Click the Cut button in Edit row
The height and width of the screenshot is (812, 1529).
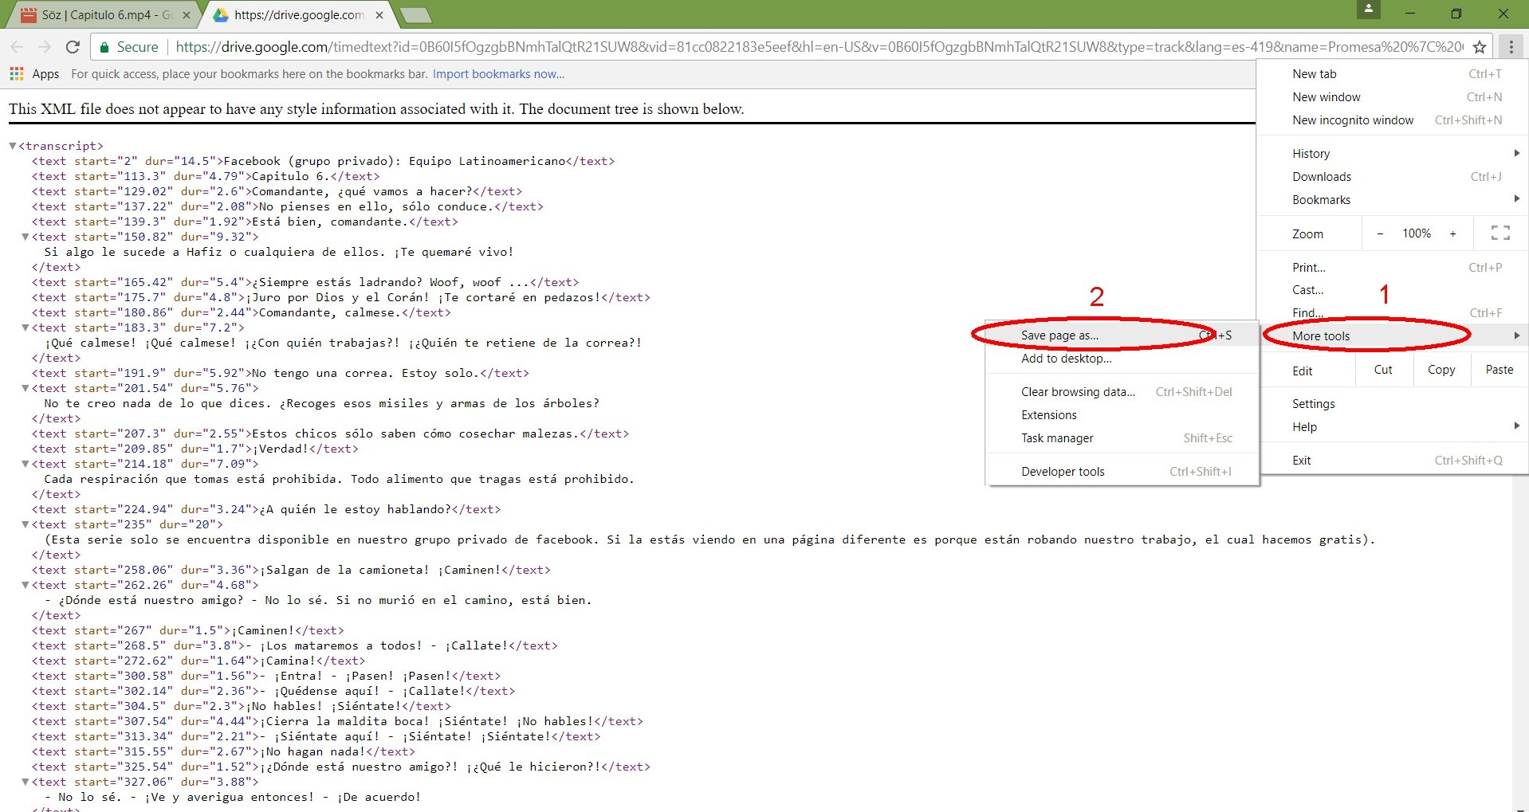[x=1383, y=370]
